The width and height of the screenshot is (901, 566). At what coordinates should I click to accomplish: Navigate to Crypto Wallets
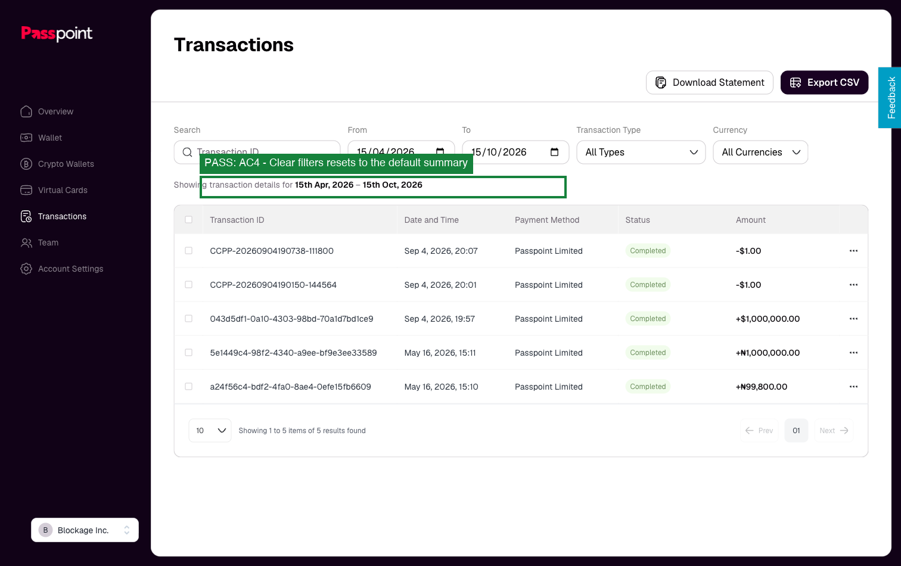pos(57,164)
